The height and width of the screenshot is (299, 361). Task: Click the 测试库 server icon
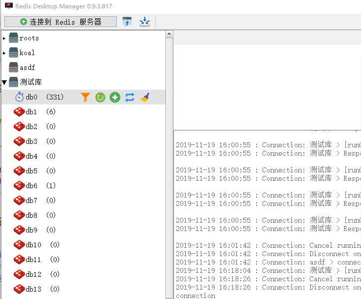coord(13,82)
